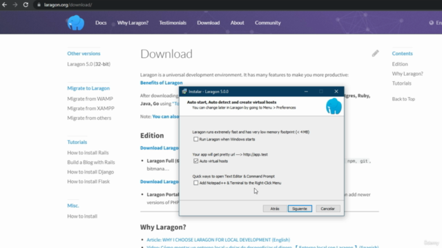Open How to install Flask tutorial
Viewport: 442px width, 248px height.
point(88,181)
